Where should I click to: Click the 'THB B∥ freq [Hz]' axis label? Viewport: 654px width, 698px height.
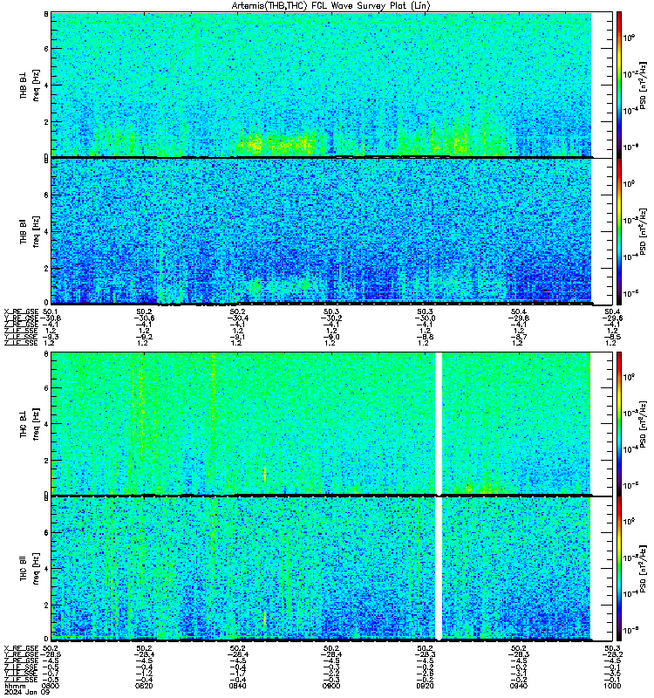tap(30, 231)
